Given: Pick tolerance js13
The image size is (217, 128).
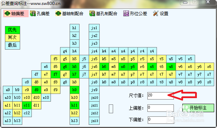Looking at the screenshot, I should [94, 121].
